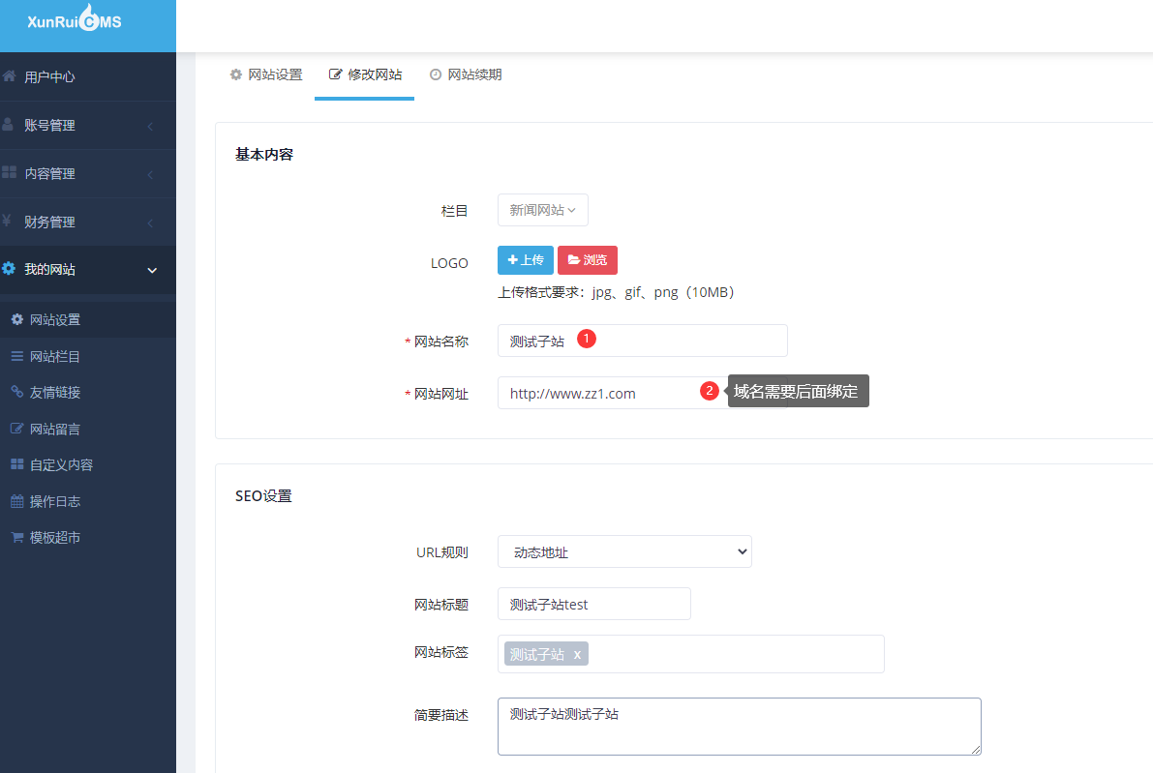Expand the 财务管理 menu arrow
The height and width of the screenshot is (773, 1153).
click(151, 223)
